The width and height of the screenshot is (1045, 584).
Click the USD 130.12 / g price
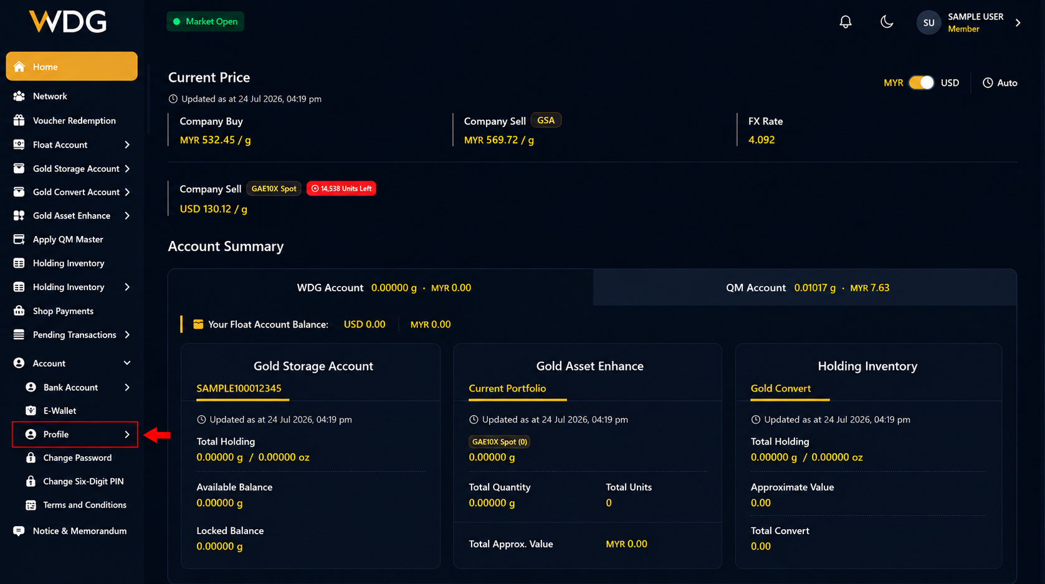[214, 209]
